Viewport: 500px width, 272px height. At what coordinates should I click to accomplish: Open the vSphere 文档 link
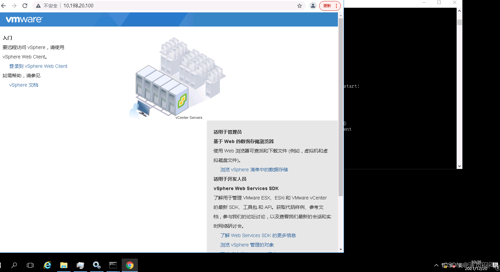coord(24,85)
